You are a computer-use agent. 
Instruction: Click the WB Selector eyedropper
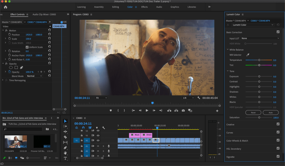pos(248,55)
